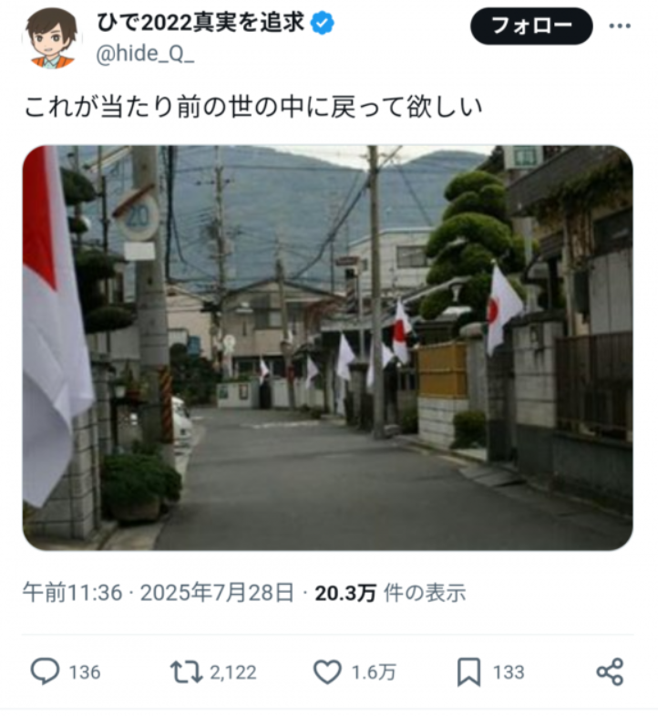The width and height of the screenshot is (668, 716).
Task: Click the 2025年7月28日 date link
Action: pyautogui.click(x=217, y=593)
